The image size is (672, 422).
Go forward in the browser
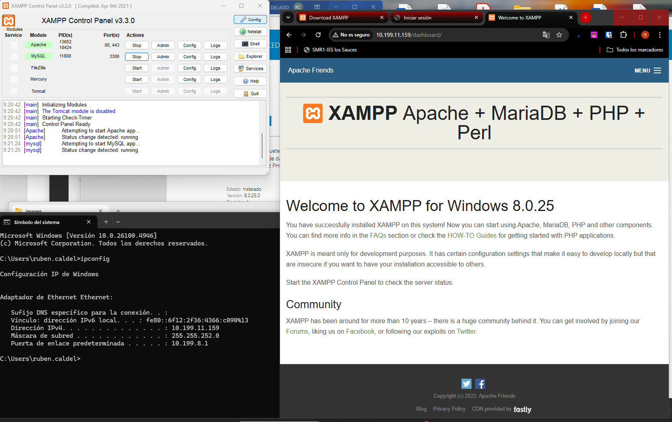tap(304, 35)
